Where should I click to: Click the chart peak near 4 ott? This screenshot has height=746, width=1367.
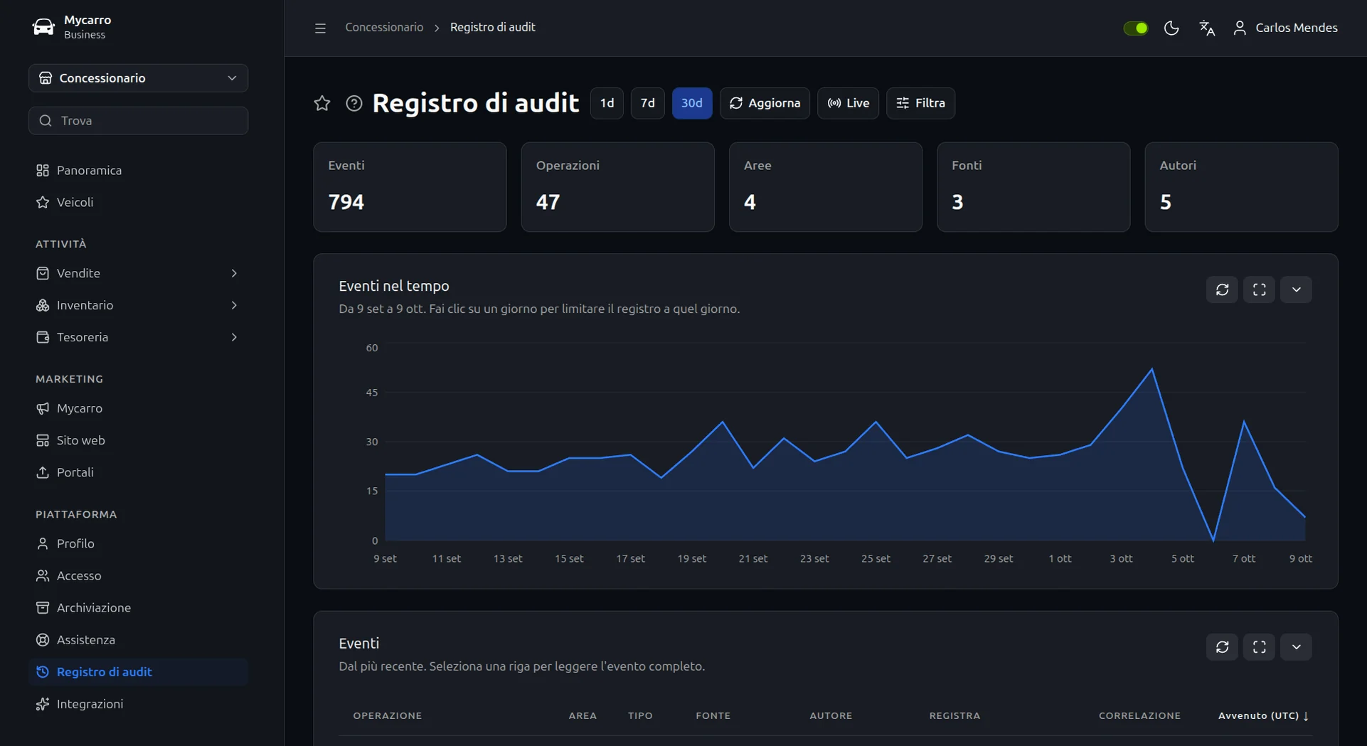(1151, 369)
